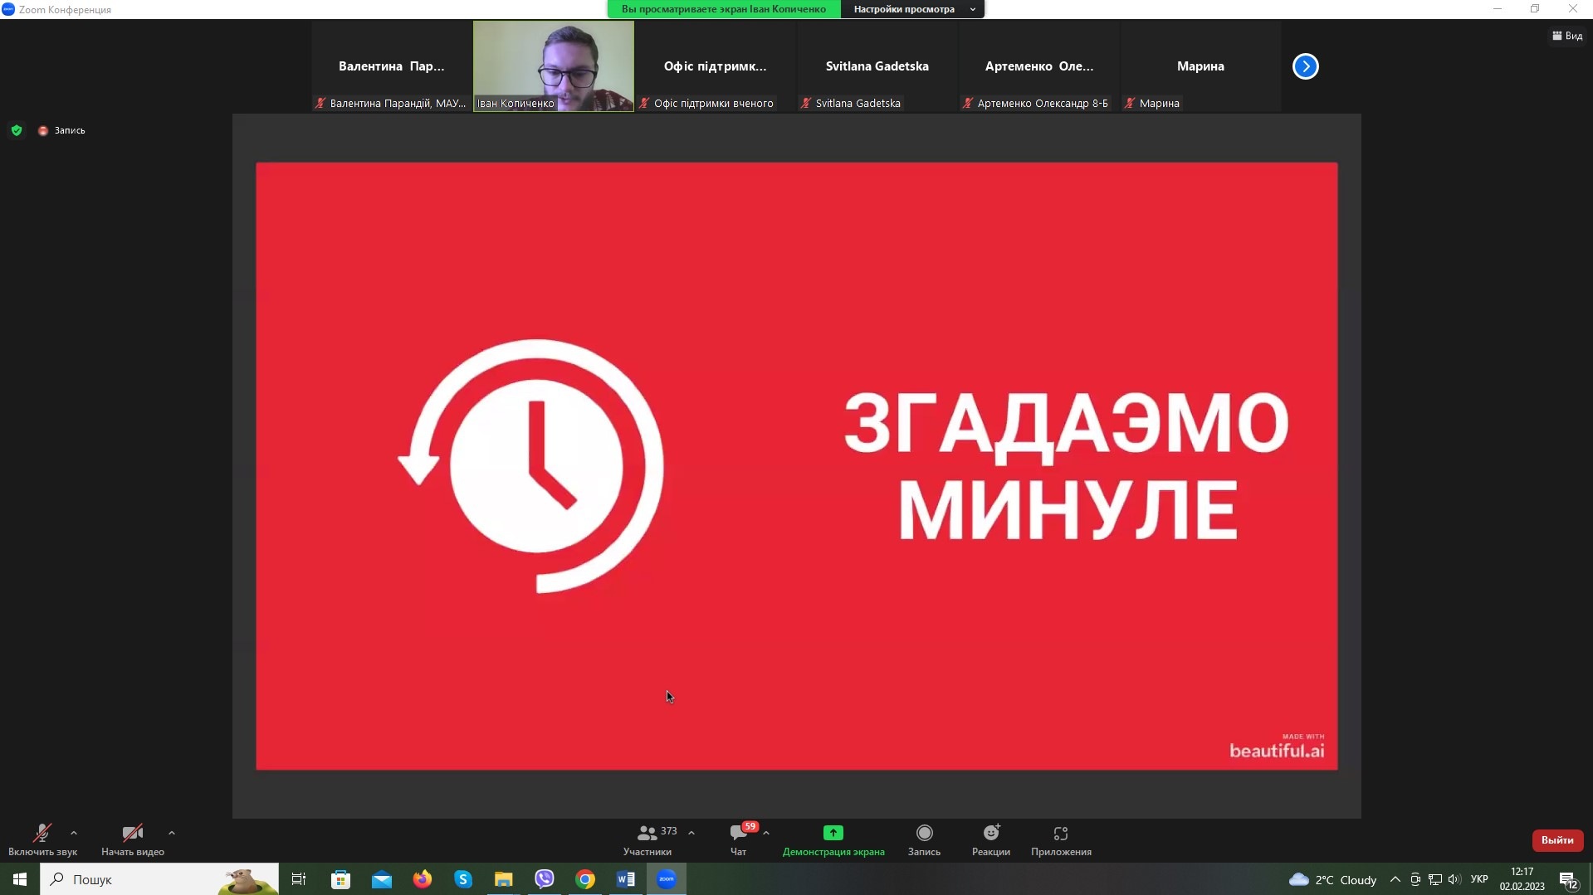Select Іван Копиченко video thumbnail
The image size is (1593, 895).
tap(554, 66)
